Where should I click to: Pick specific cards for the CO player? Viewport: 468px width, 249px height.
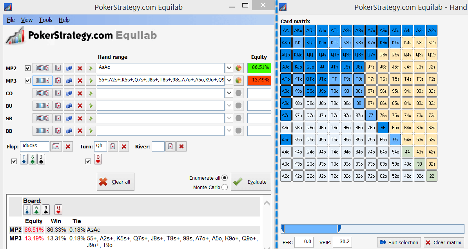[58, 93]
